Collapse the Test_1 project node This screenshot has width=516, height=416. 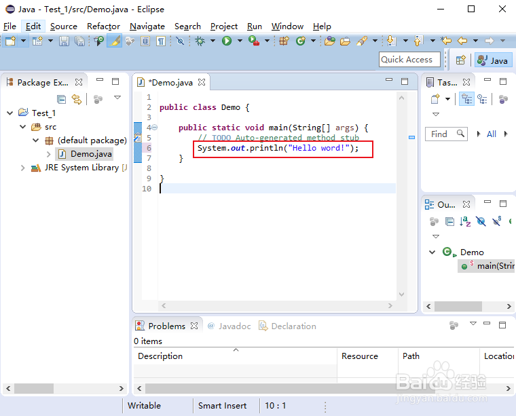[x=10, y=113]
